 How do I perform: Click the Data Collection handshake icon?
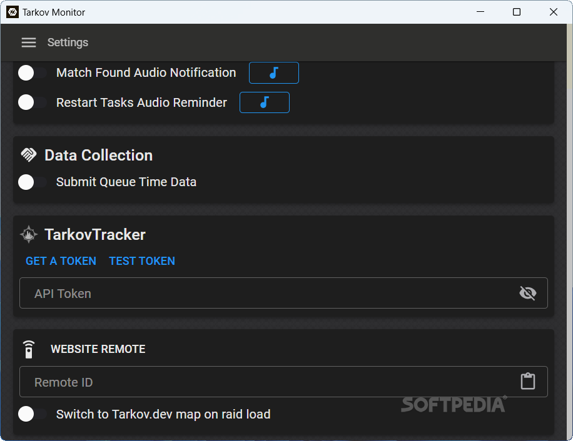pyautogui.click(x=29, y=155)
